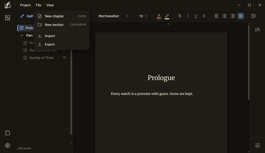Open the Project menu

tap(25, 5)
